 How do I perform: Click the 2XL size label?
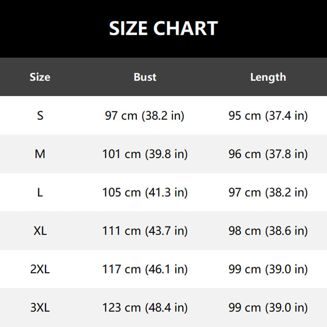(40, 269)
